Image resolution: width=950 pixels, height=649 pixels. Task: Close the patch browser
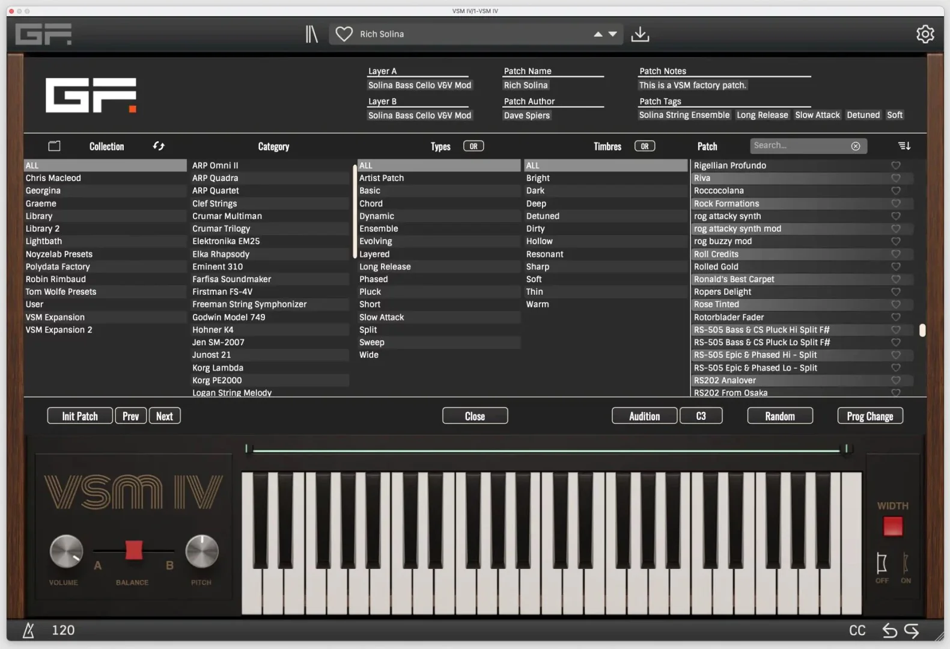click(475, 416)
